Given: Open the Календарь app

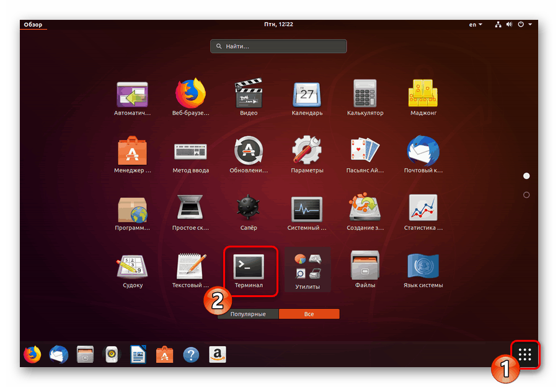Looking at the screenshot, I should (307, 98).
